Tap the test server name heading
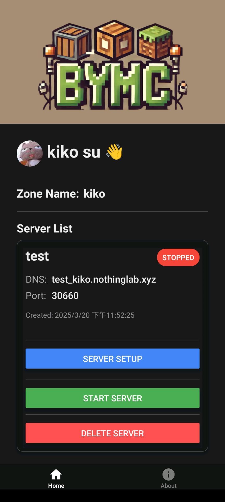Viewport: 225px width, 502px height. coord(37,256)
